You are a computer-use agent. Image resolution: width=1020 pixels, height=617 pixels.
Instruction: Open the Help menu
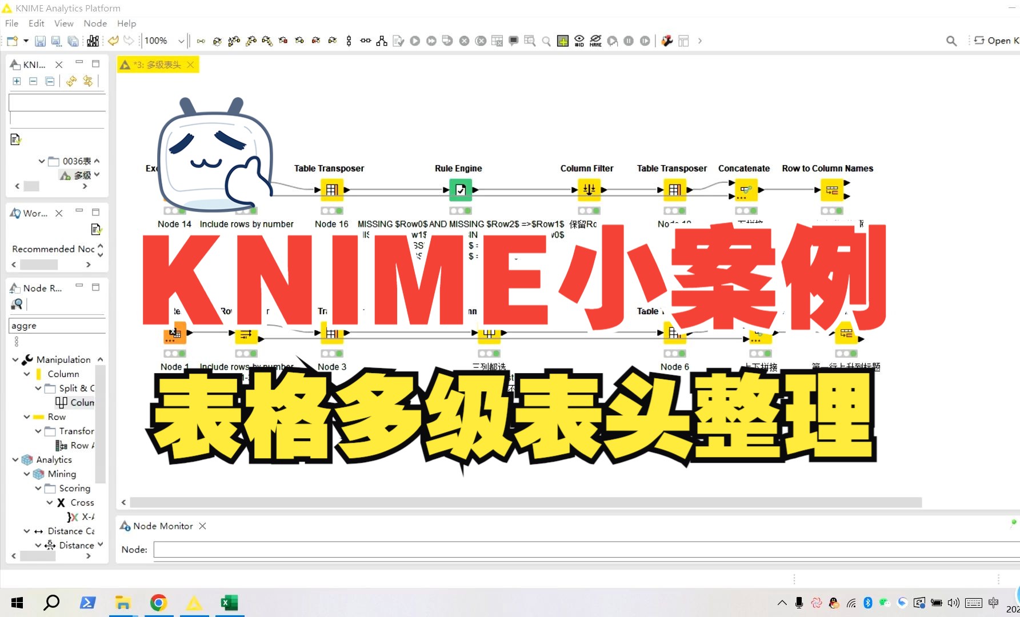coord(126,23)
